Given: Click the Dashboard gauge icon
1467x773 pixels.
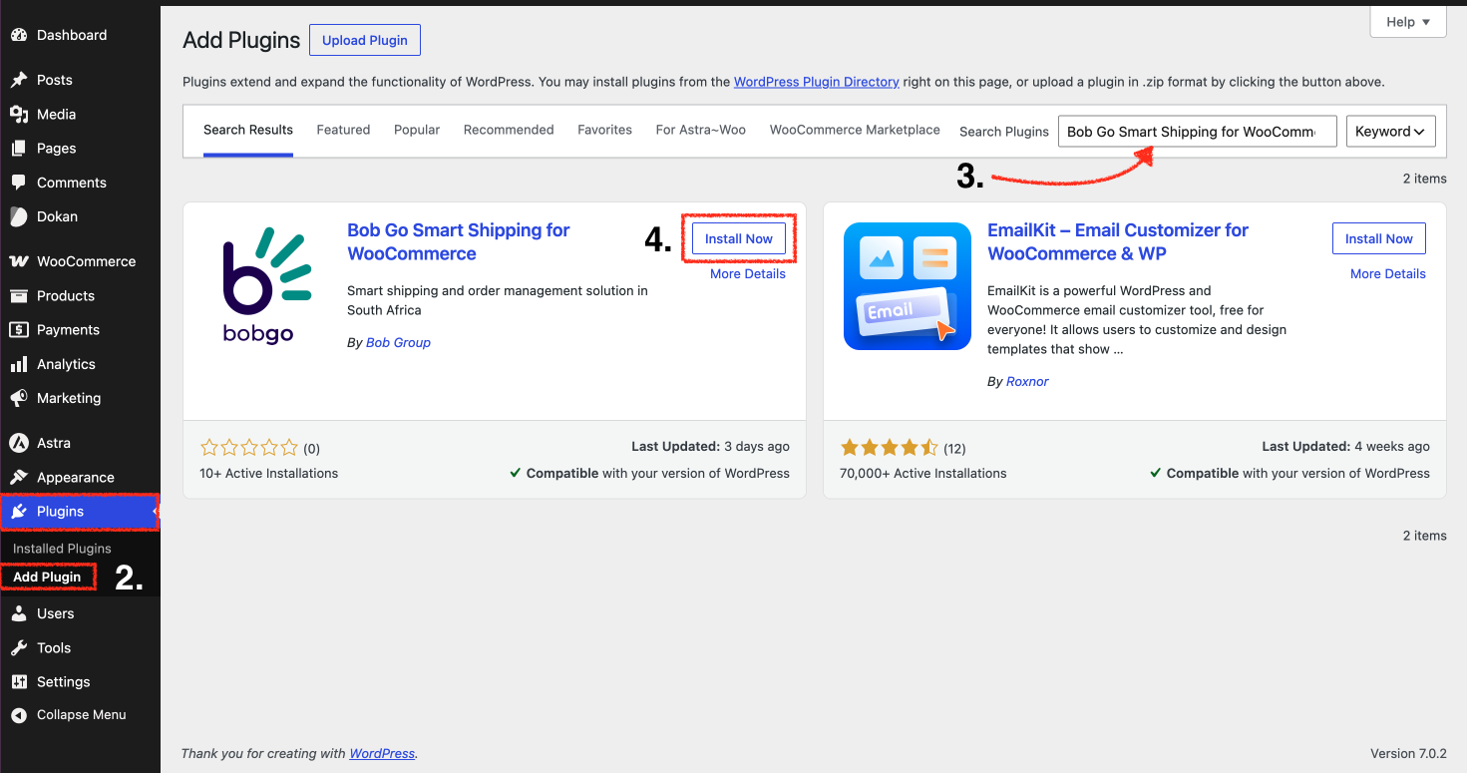Looking at the screenshot, I should (18, 35).
